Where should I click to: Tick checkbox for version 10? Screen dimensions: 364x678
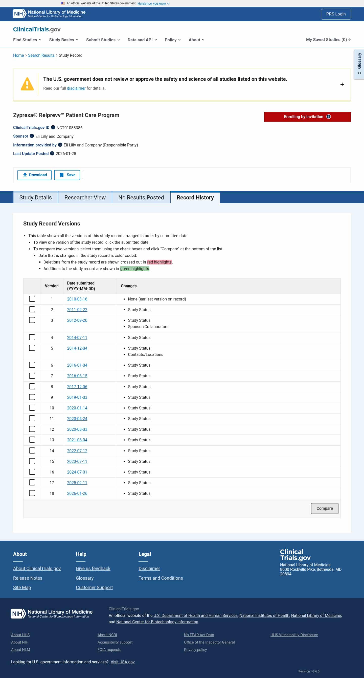point(32,408)
